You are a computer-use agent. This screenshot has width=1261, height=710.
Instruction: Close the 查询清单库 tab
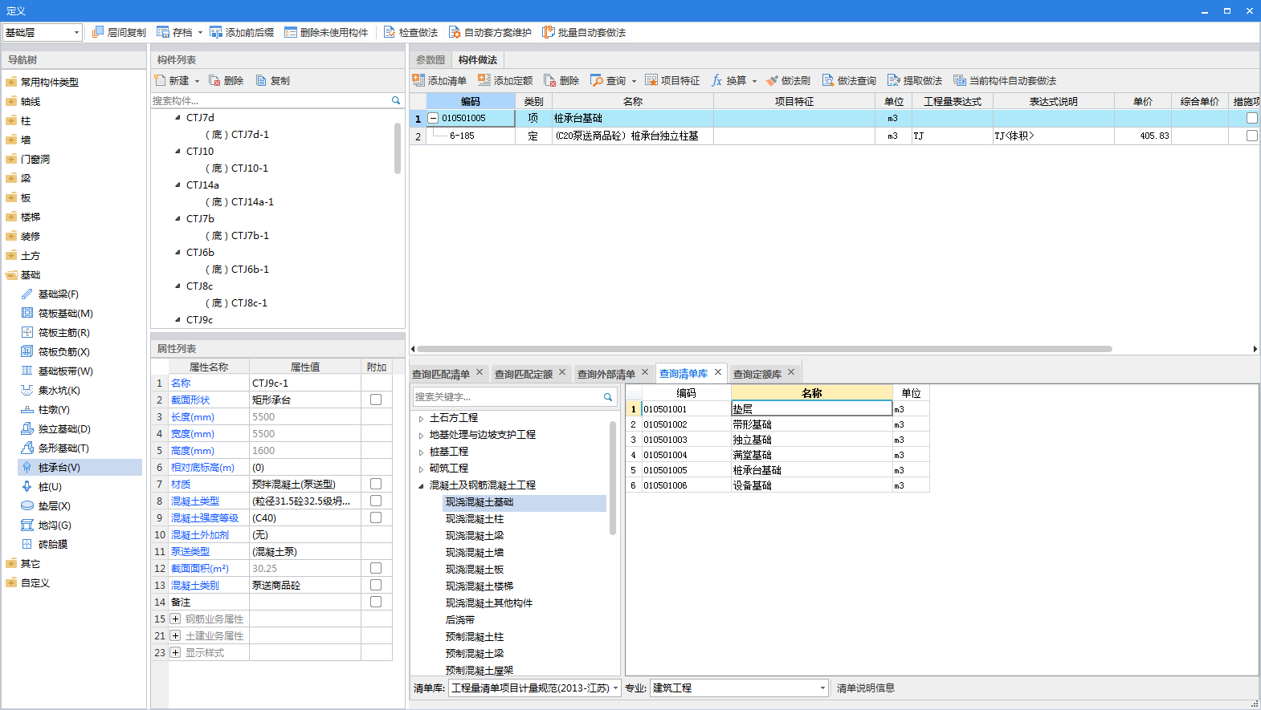point(718,372)
